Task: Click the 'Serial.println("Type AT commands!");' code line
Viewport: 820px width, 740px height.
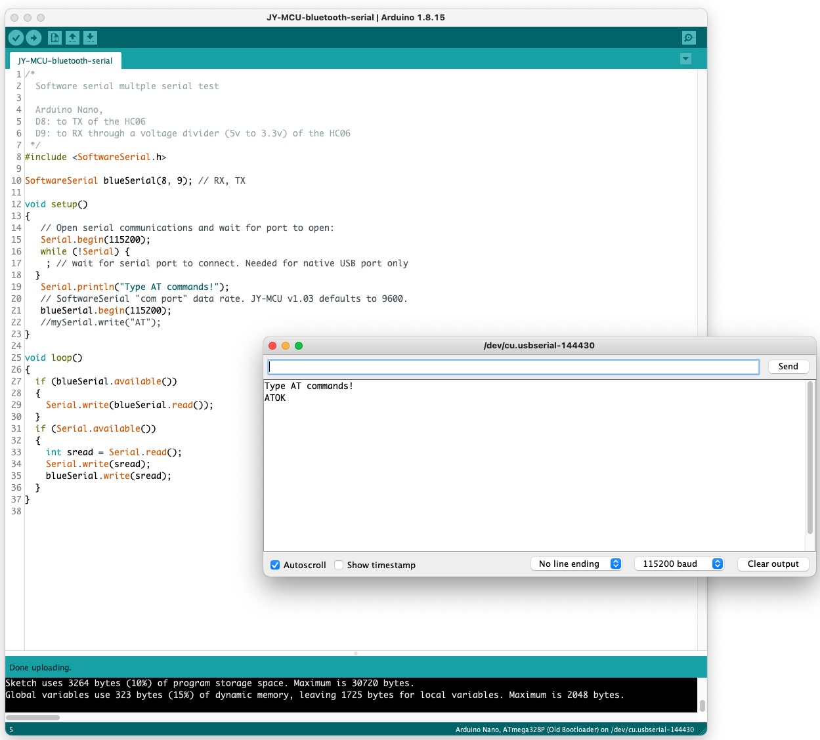Action: [x=135, y=287]
